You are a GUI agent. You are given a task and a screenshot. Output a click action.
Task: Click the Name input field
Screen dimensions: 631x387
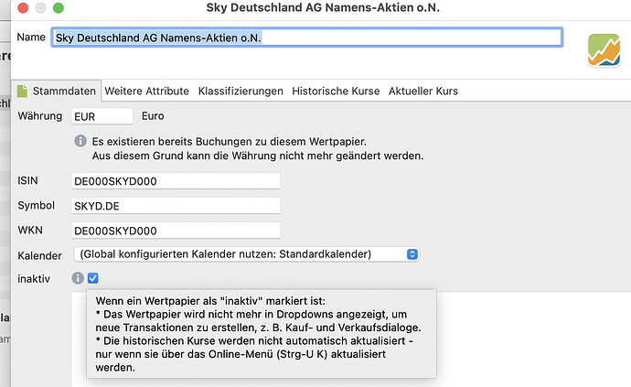tap(306, 38)
